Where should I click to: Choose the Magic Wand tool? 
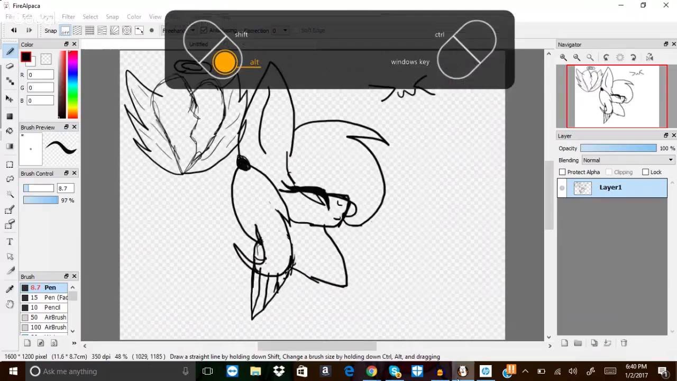[x=10, y=194]
